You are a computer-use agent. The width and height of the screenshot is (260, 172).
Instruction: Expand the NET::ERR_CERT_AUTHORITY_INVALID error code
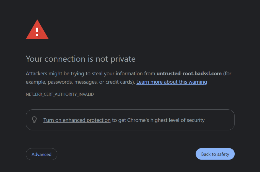[60, 94]
